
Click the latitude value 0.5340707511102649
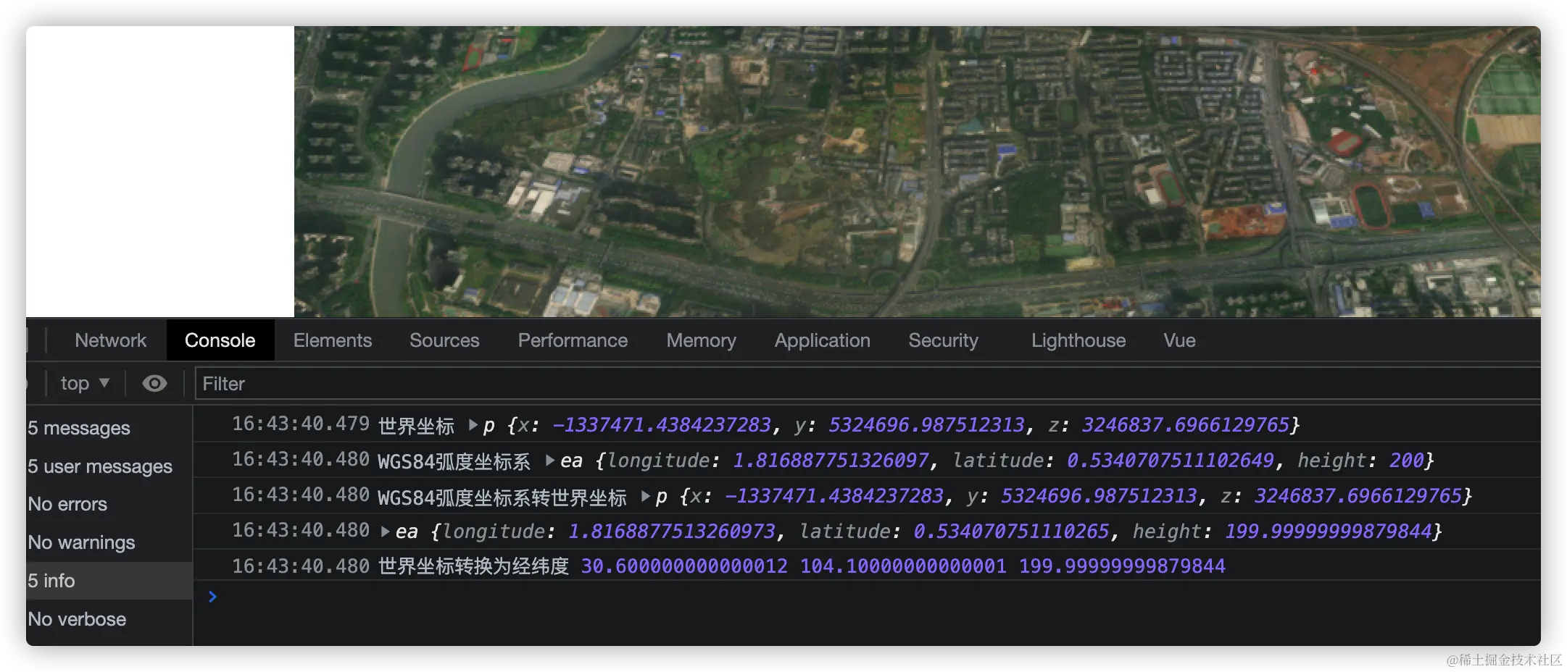[1170, 461]
